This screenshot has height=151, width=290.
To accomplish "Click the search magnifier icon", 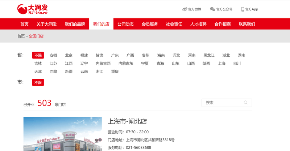I will (x=246, y=103).
